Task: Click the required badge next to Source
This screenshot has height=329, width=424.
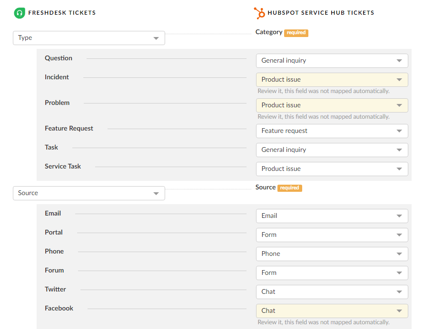Action: click(290, 188)
